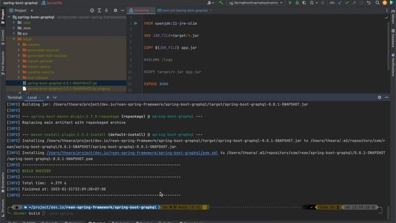Open terminal tabs dropdown chevron
The width and height of the screenshot is (396, 223).
point(55,97)
